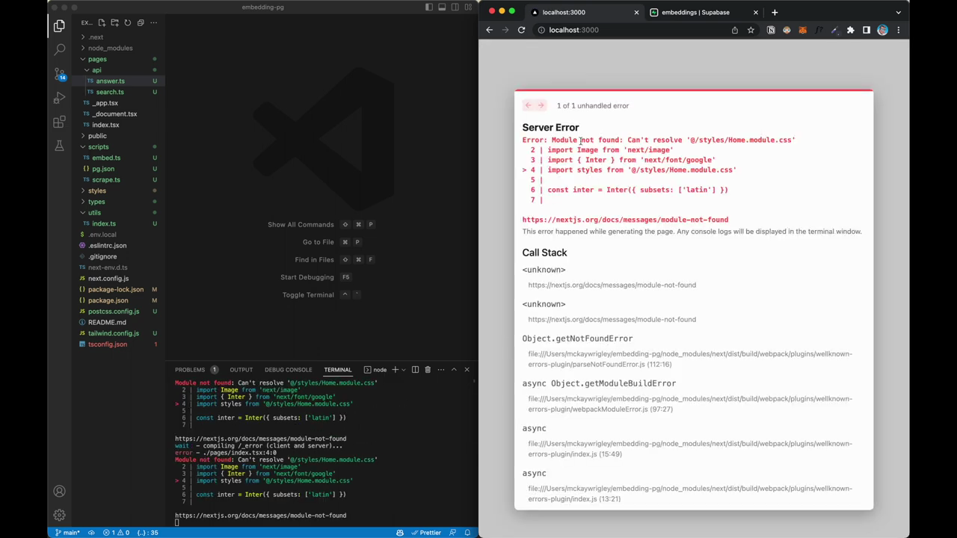Click Copilot icon in VS Code status bar
Image resolution: width=957 pixels, height=538 pixels.
pos(400,533)
